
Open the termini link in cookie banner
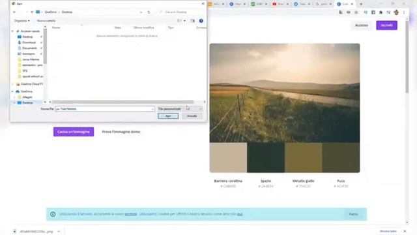point(131,214)
